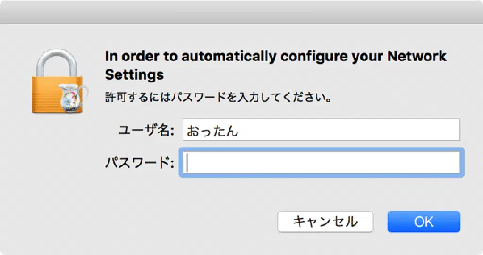Click the word Network in the heading
The width and height of the screenshot is (483, 255).
point(416,57)
